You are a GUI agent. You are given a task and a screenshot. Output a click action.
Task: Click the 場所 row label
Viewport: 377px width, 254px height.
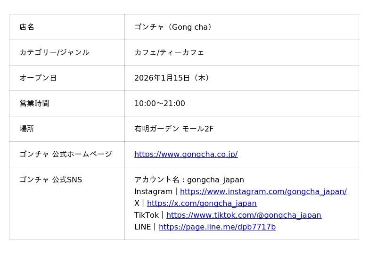[27, 129]
